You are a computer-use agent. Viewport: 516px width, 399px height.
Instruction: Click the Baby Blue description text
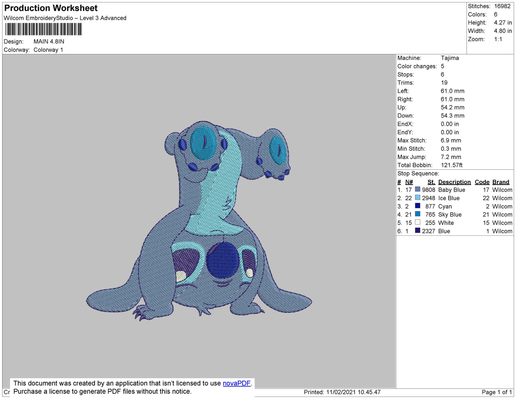tap(452, 190)
